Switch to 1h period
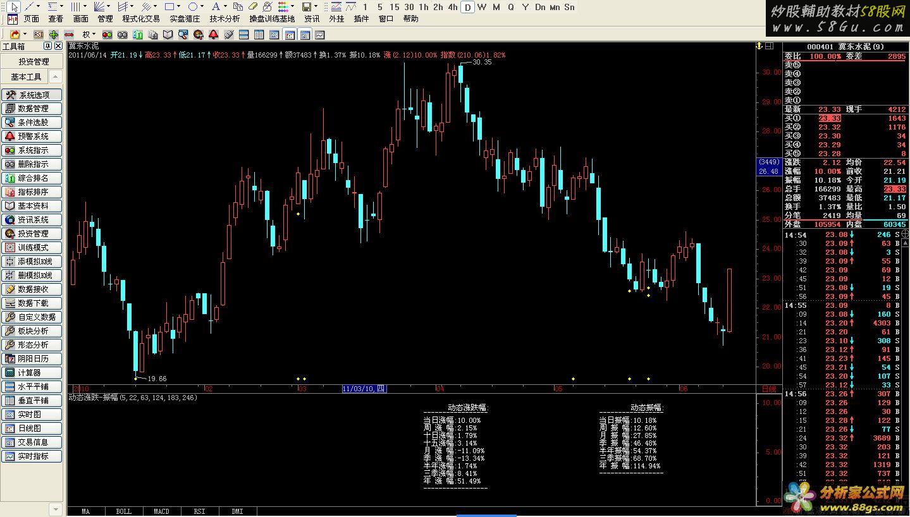This screenshot has height=517, width=910. coord(423,7)
